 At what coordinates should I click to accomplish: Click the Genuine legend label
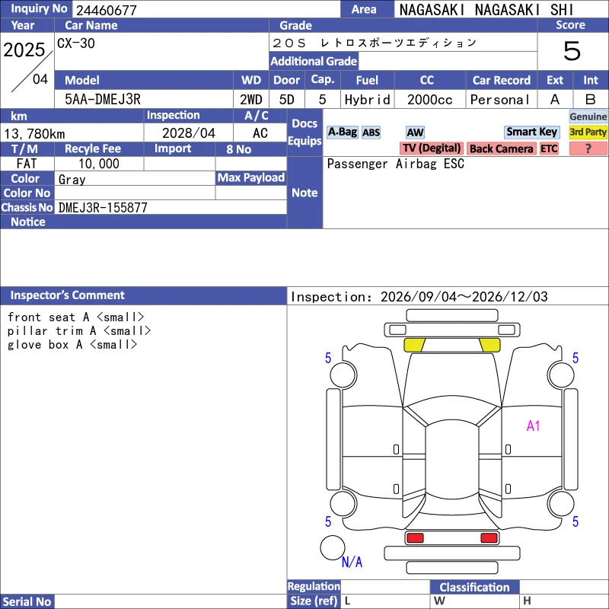click(588, 116)
